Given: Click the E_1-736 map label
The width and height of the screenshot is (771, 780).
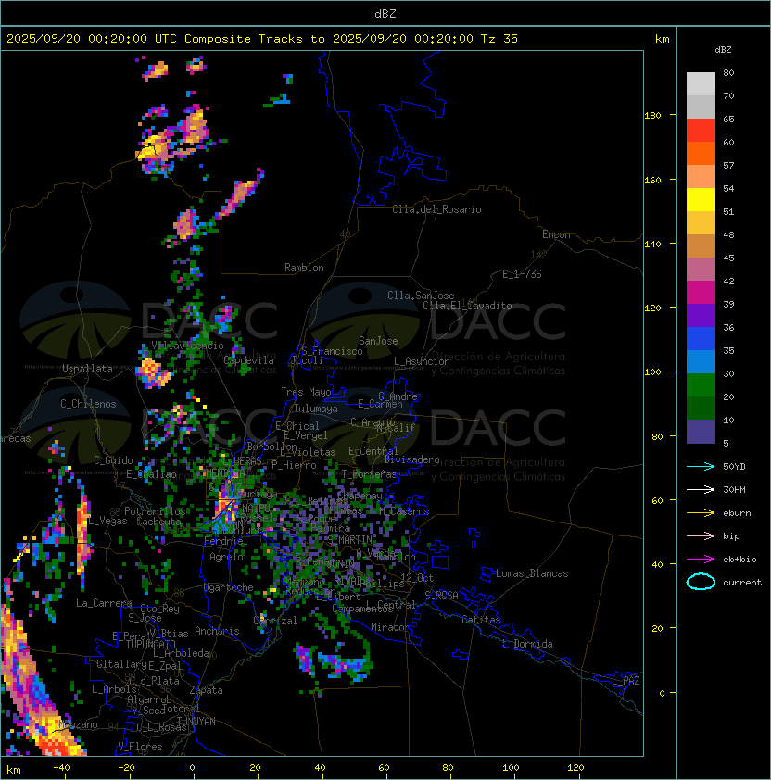Looking at the screenshot, I should [x=522, y=274].
